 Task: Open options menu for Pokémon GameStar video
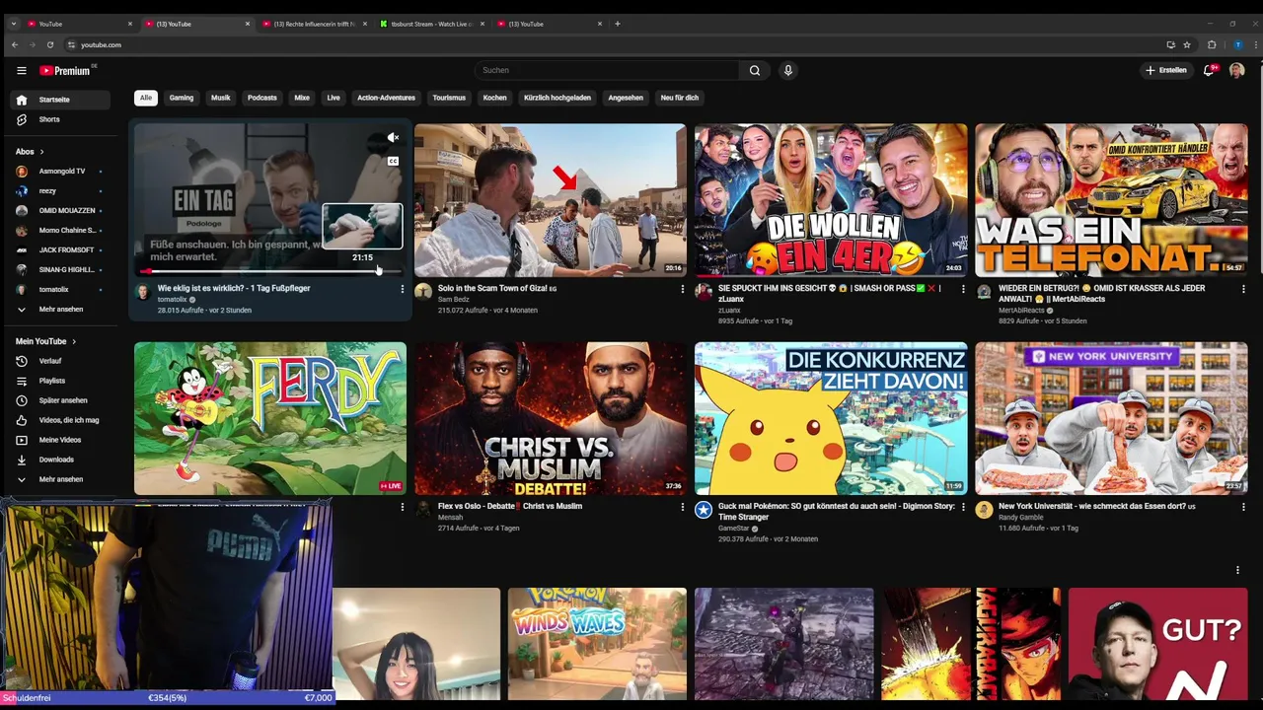coord(962,507)
